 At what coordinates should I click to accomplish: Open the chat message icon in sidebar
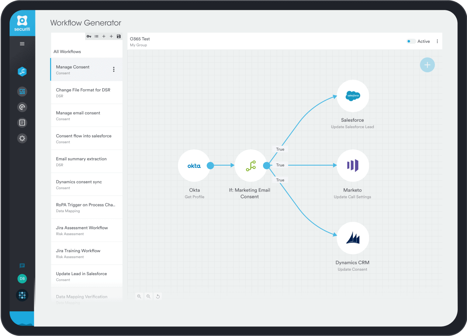[x=22, y=266]
